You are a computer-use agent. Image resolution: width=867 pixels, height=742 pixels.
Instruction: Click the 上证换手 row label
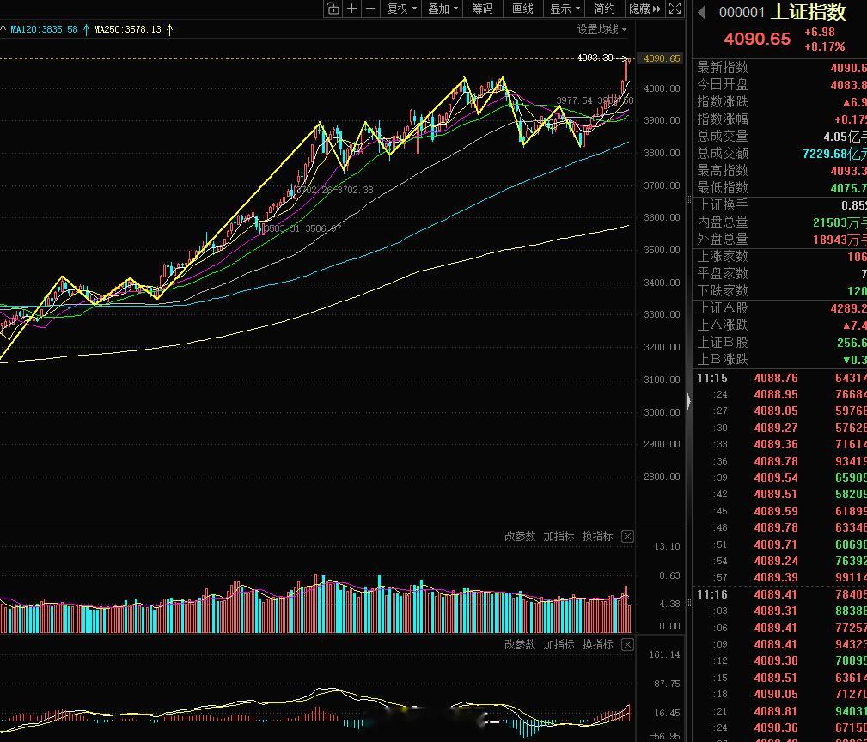coord(722,205)
